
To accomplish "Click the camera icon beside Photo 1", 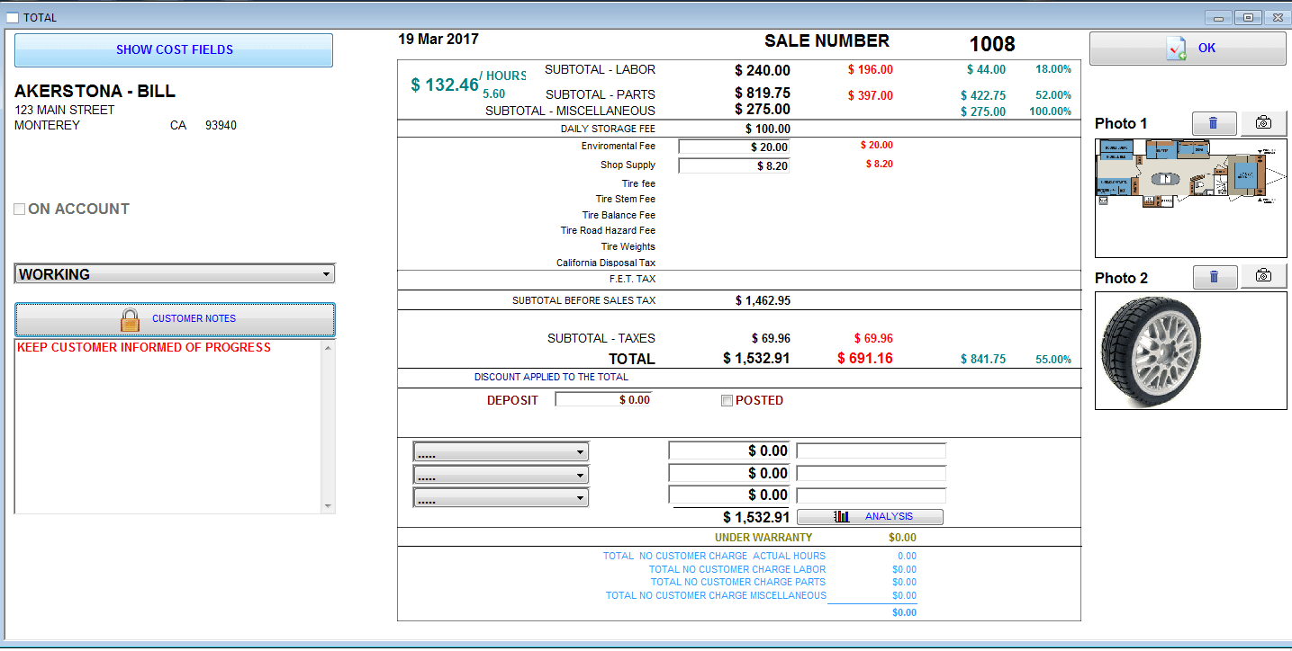I will 1263,123.
